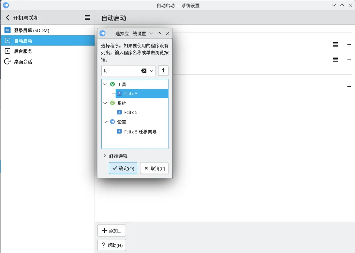Viewport: 355px width, 253px height.
Task: Open 帮助(H) help button
Action: [112, 245]
